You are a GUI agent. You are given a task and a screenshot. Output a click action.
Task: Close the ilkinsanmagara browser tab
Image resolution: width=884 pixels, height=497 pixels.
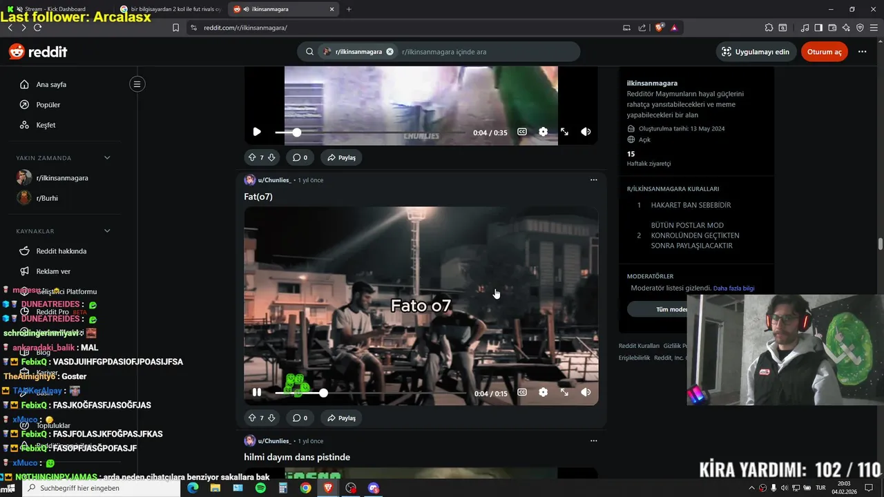pos(332,9)
